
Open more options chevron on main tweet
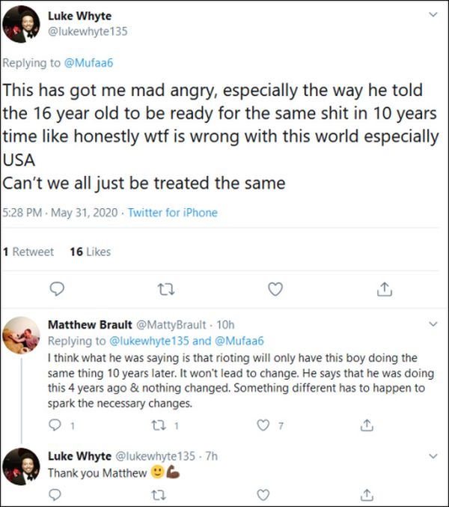point(431,15)
